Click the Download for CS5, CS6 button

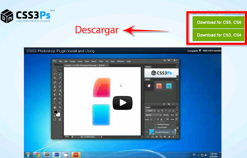click(218, 22)
